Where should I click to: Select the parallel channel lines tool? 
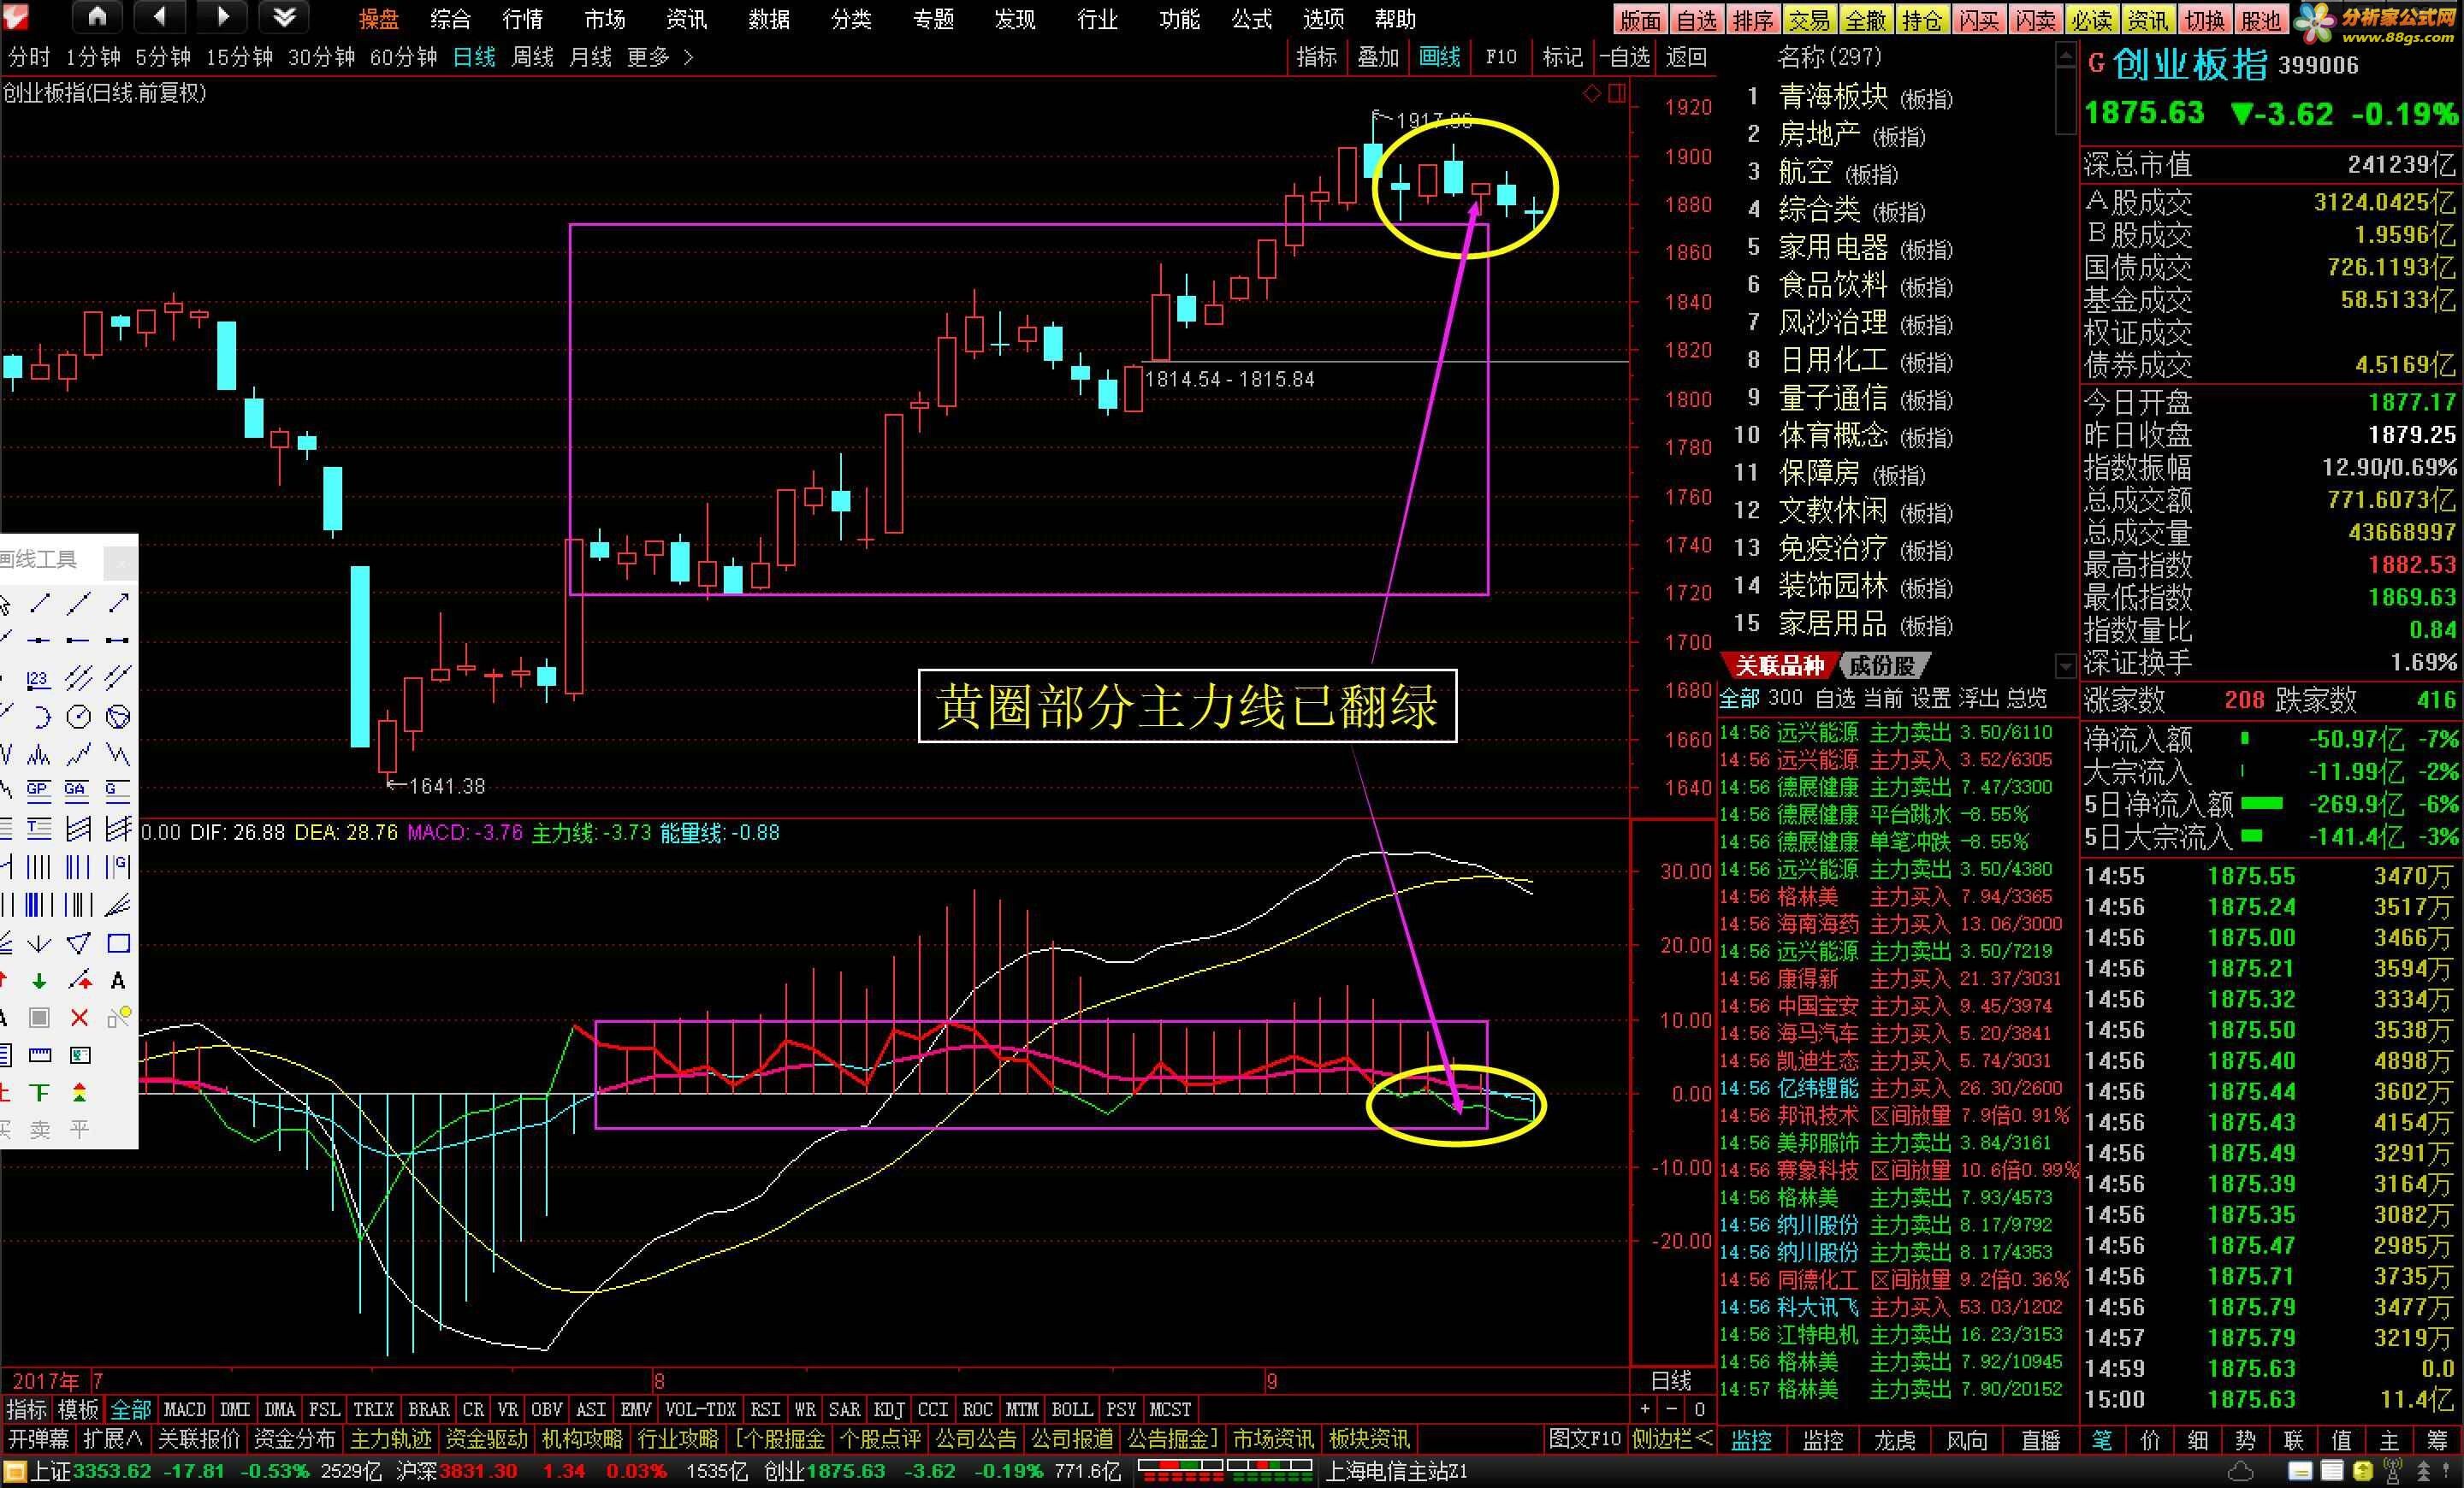79,680
